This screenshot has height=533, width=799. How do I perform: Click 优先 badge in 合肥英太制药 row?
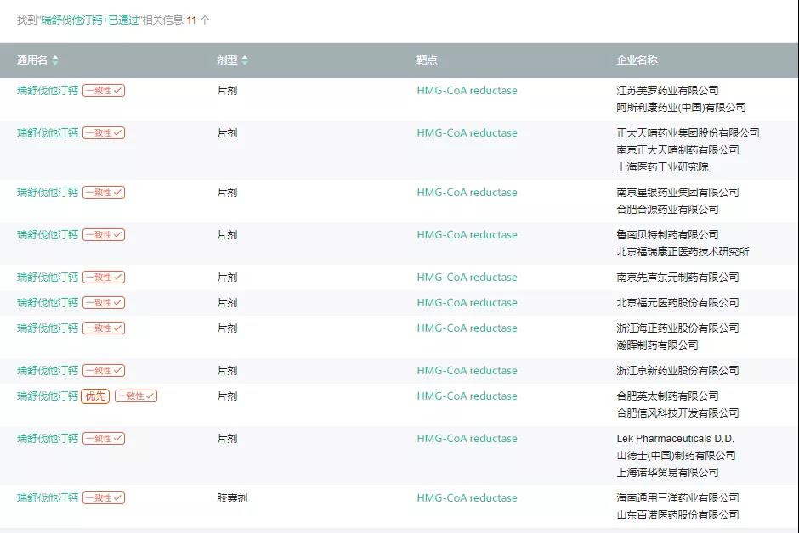[x=95, y=396]
